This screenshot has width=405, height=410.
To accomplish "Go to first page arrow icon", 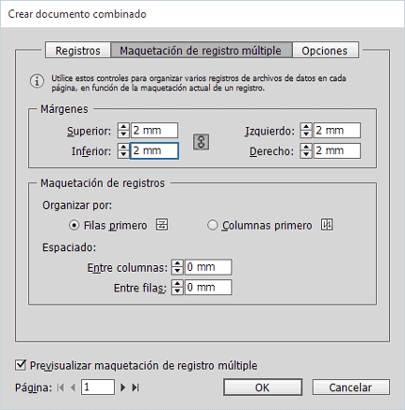I will point(61,387).
